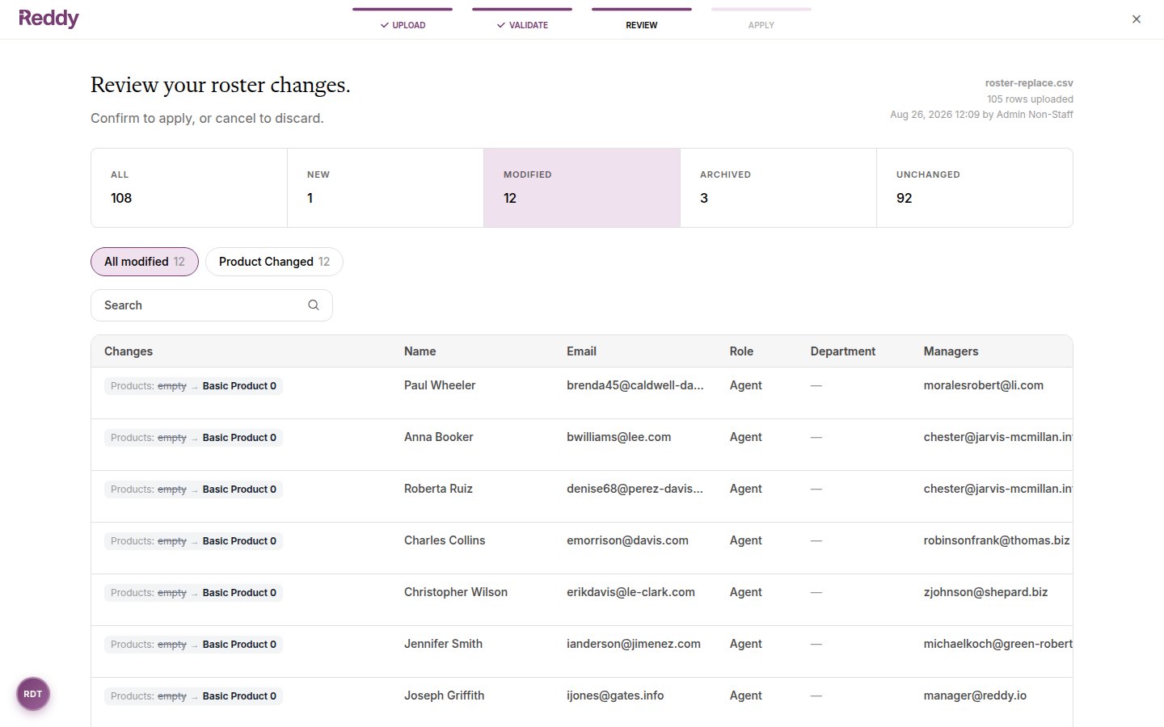The height and width of the screenshot is (727, 1164).
Task: Click email emorrison@davis.com
Action: click(627, 540)
